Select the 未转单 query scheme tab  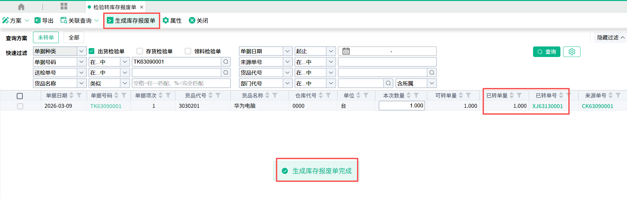[x=46, y=38]
